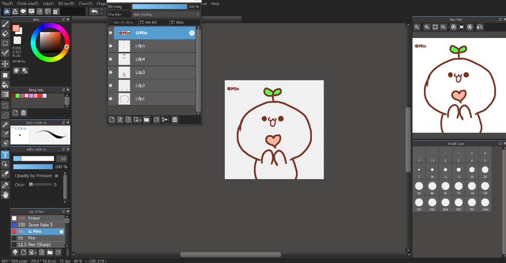Delete color with palette panel trash icon
Image resolution: width=506 pixels, height=263 pixels.
[24, 113]
